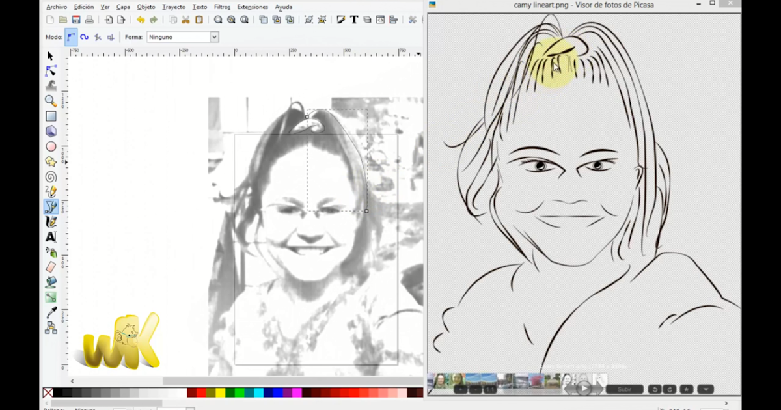Pick the Ellipse/Circle tool
Image resolution: width=781 pixels, height=410 pixels.
[50, 146]
